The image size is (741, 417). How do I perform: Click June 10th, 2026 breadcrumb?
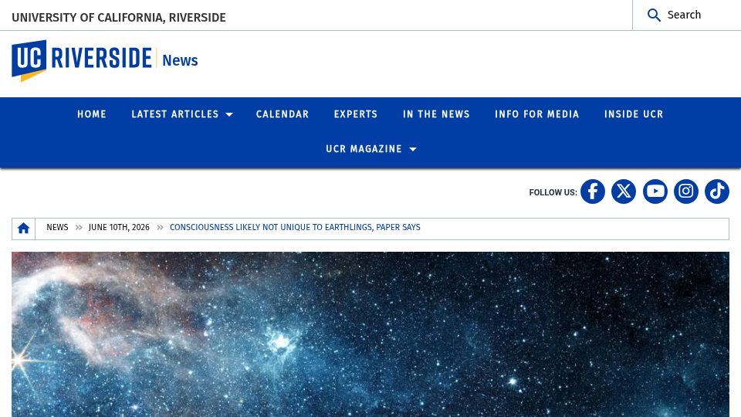click(119, 227)
